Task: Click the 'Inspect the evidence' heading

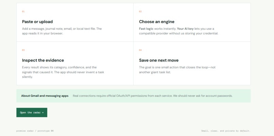Action: [43, 60]
